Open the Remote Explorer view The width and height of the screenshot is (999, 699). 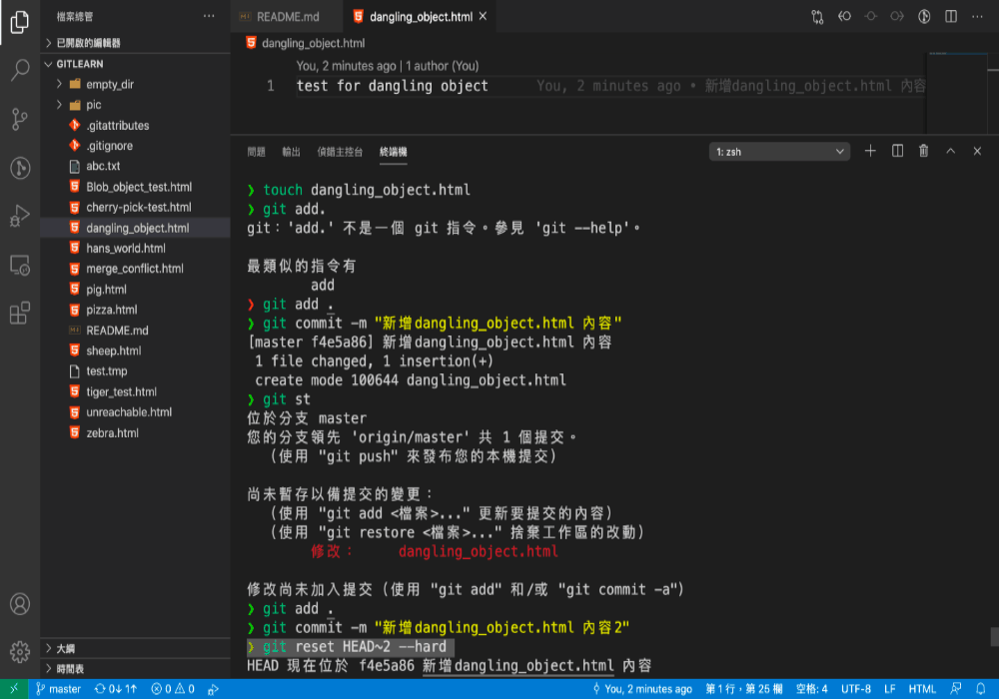(20, 265)
